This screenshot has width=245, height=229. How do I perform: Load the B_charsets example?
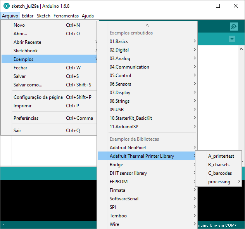218,165
